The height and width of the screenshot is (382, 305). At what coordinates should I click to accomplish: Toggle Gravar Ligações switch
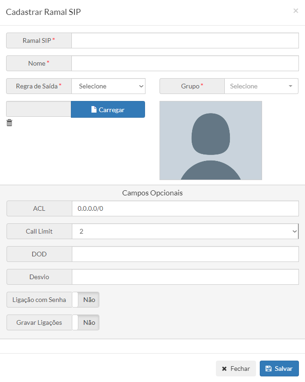[86, 322]
